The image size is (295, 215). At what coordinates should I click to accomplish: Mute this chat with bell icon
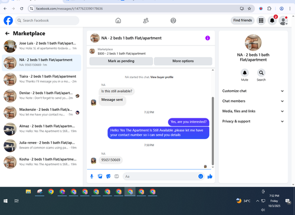[245, 73]
